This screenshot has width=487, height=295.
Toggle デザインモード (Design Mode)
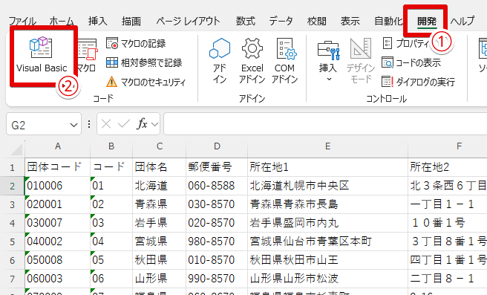click(x=361, y=61)
